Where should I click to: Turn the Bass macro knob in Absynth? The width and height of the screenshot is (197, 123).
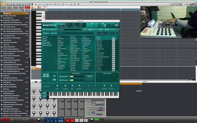tap(72, 86)
